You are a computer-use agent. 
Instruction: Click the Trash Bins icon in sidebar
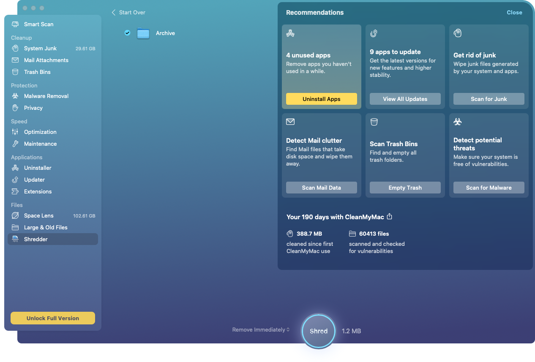point(15,72)
